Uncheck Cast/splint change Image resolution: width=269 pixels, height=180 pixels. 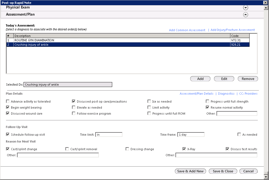(x=8, y=149)
